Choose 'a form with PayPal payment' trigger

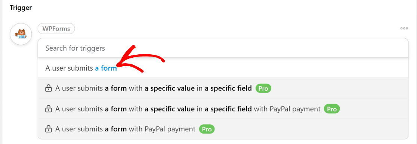tap(223, 129)
